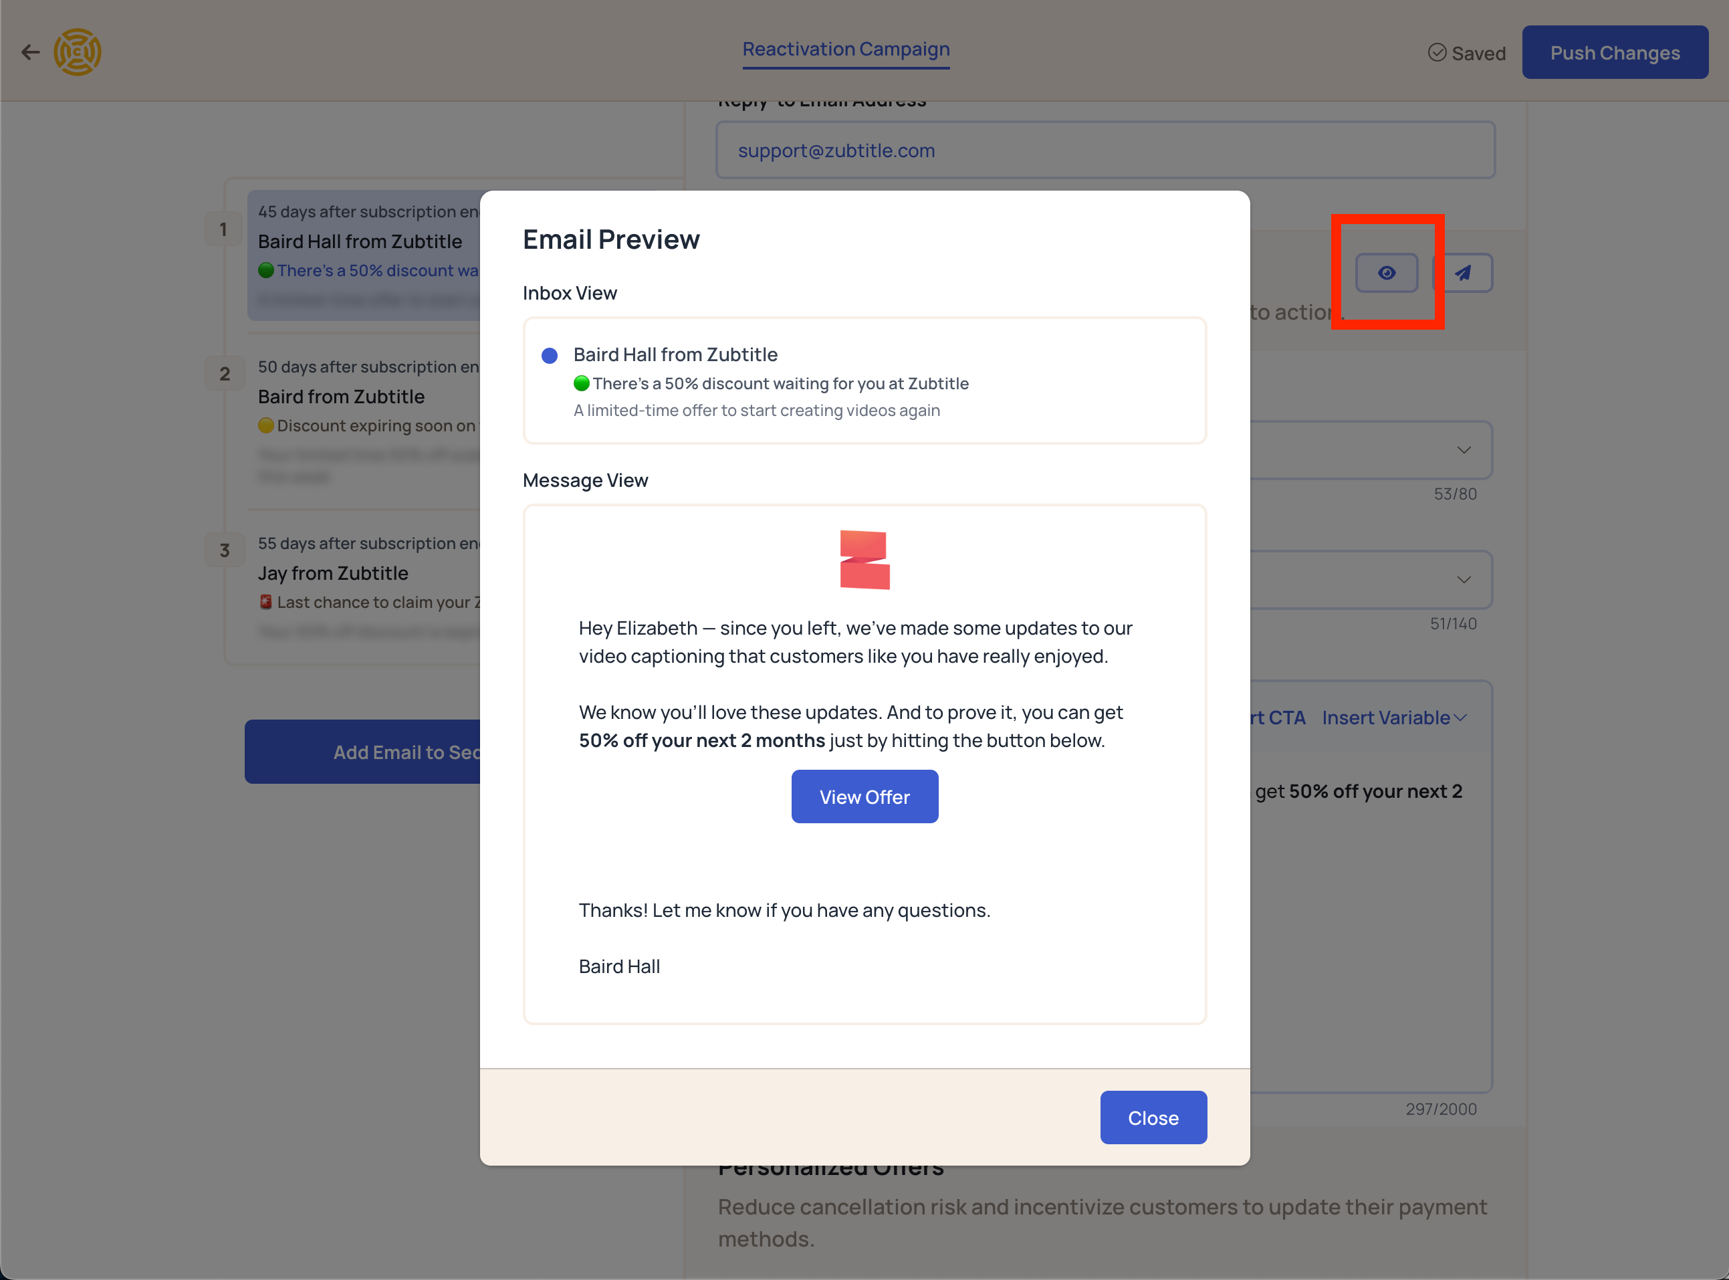Expand the dropdown showing 51/140 counter
This screenshot has width=1729, height=1280.
[x=1462, y=580]
